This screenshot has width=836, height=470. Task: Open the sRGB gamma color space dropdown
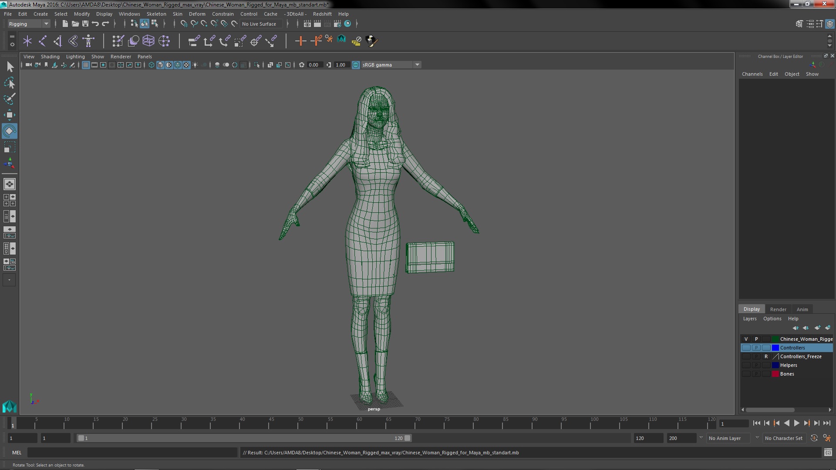tap(391, 65)
